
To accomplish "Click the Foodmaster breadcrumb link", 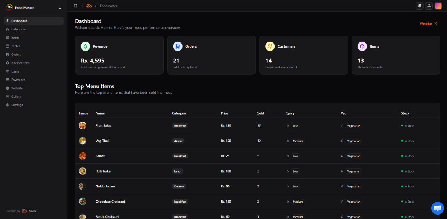I will (108, 6).
